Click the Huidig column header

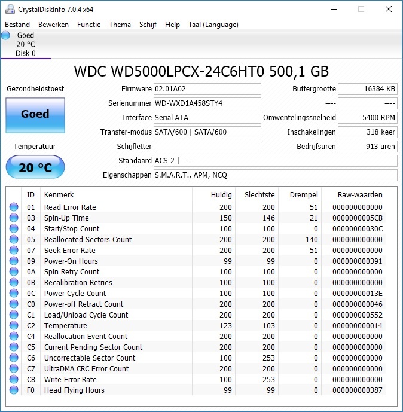214,195
